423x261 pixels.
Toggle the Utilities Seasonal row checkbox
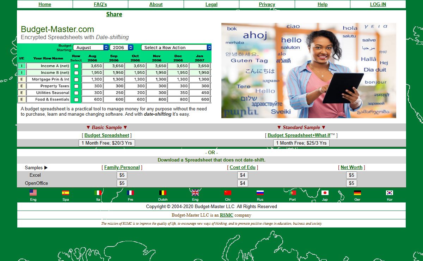[x=76, y=93]
